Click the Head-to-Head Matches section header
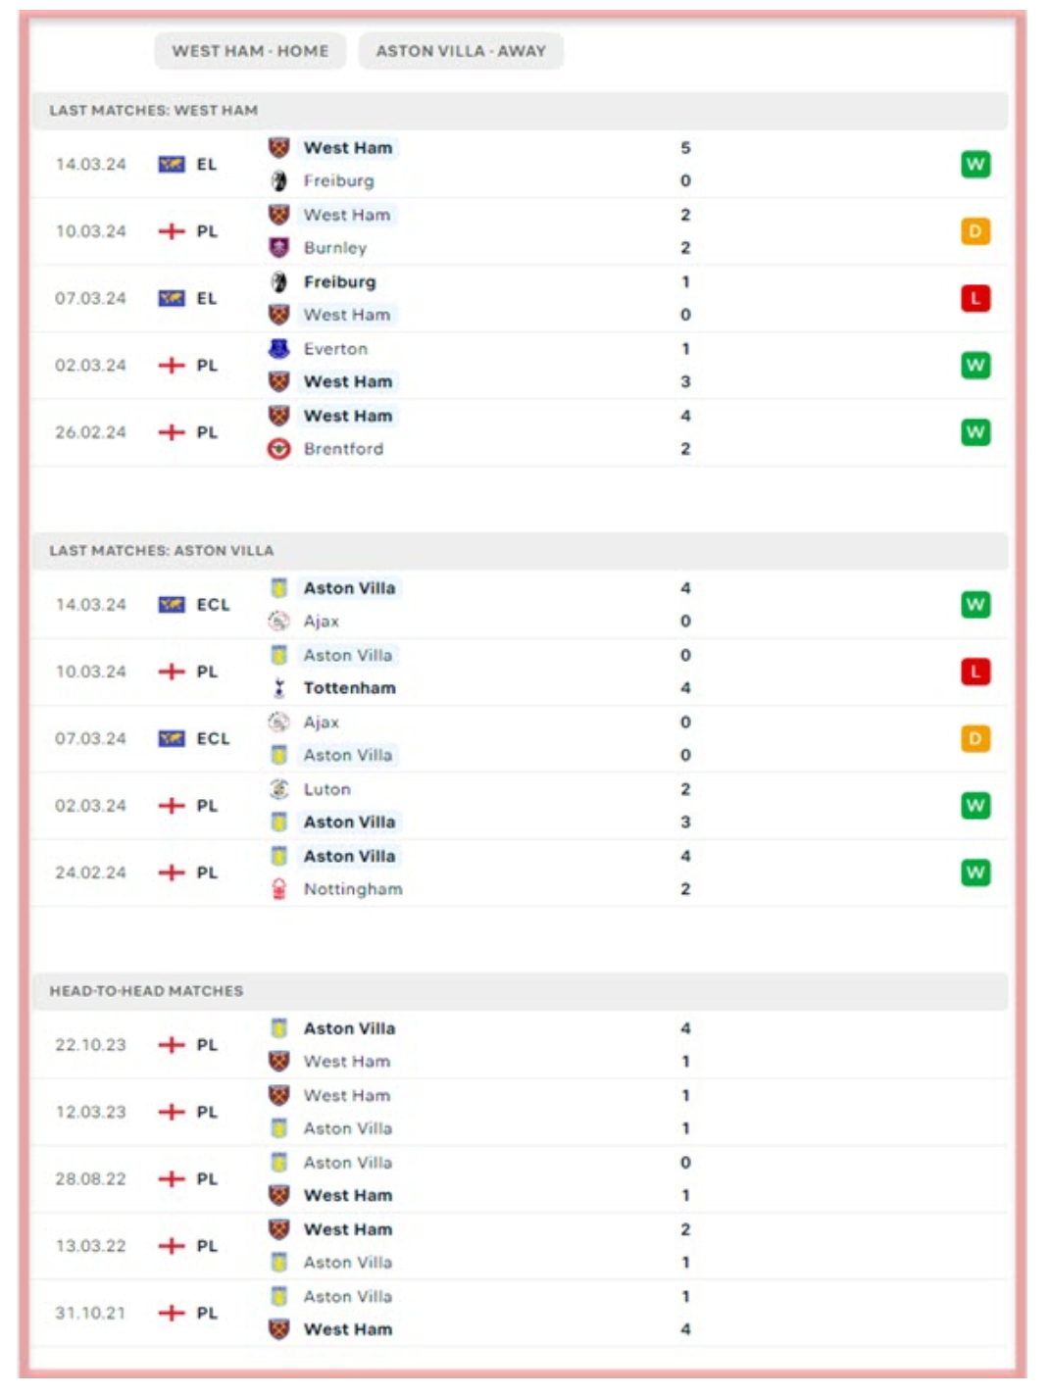The image size is (1050, 1396). coord(146,991)
